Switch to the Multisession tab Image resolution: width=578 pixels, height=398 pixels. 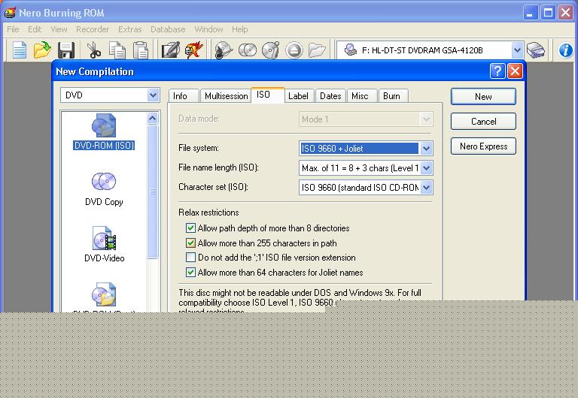tap(226, 96)
